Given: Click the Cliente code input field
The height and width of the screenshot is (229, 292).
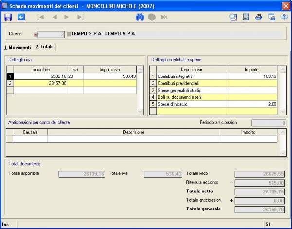Looking at the screenshot, I should [51, 34].
